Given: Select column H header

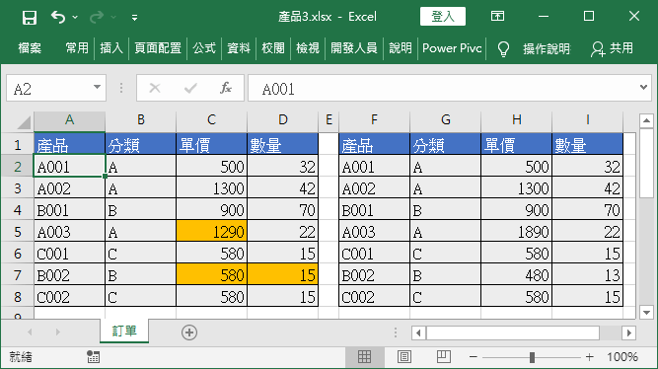Looking at the screenshot, I should click(517, 120).
